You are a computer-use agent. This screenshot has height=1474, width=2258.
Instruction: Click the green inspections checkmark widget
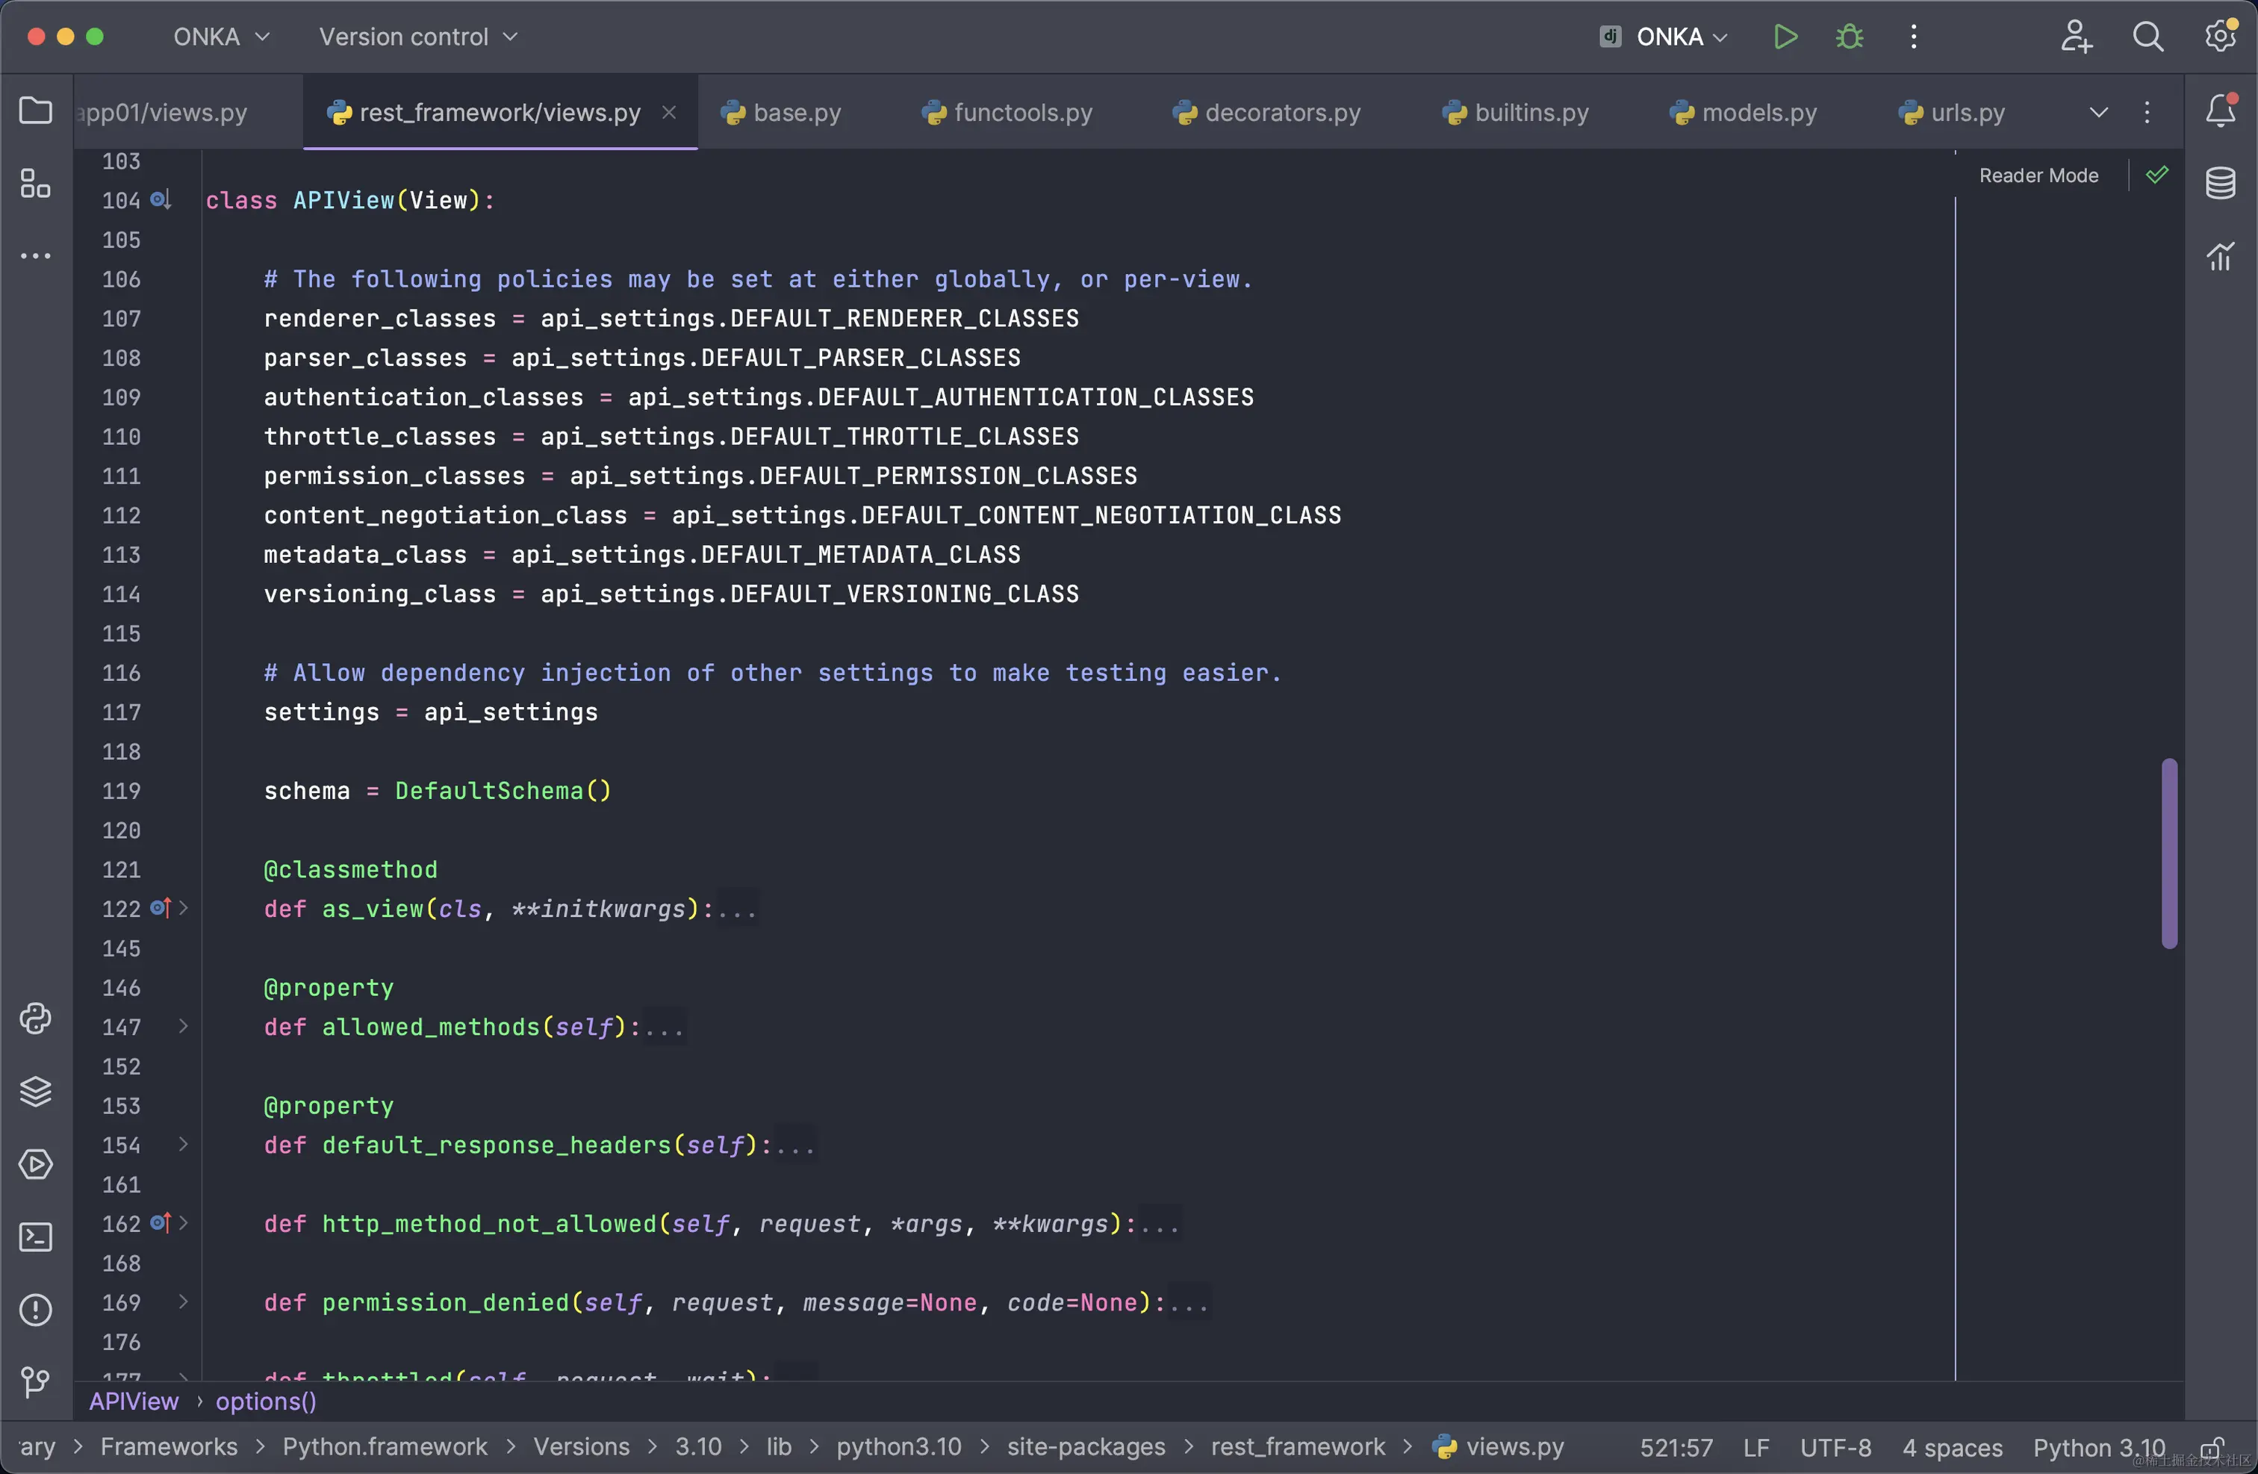2156,175
